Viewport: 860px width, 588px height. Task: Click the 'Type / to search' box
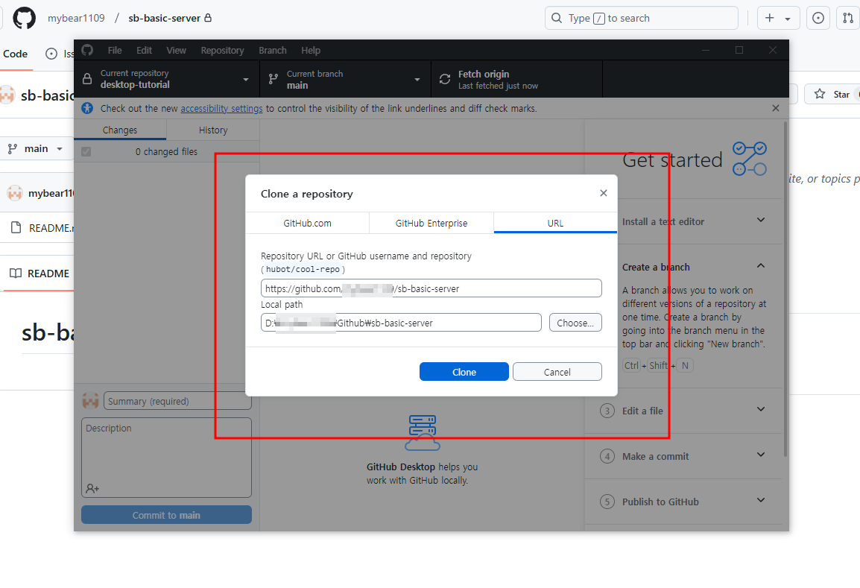point(641,18)
